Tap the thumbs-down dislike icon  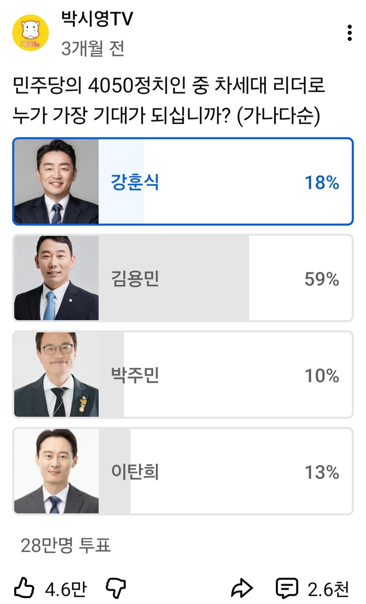116,588
